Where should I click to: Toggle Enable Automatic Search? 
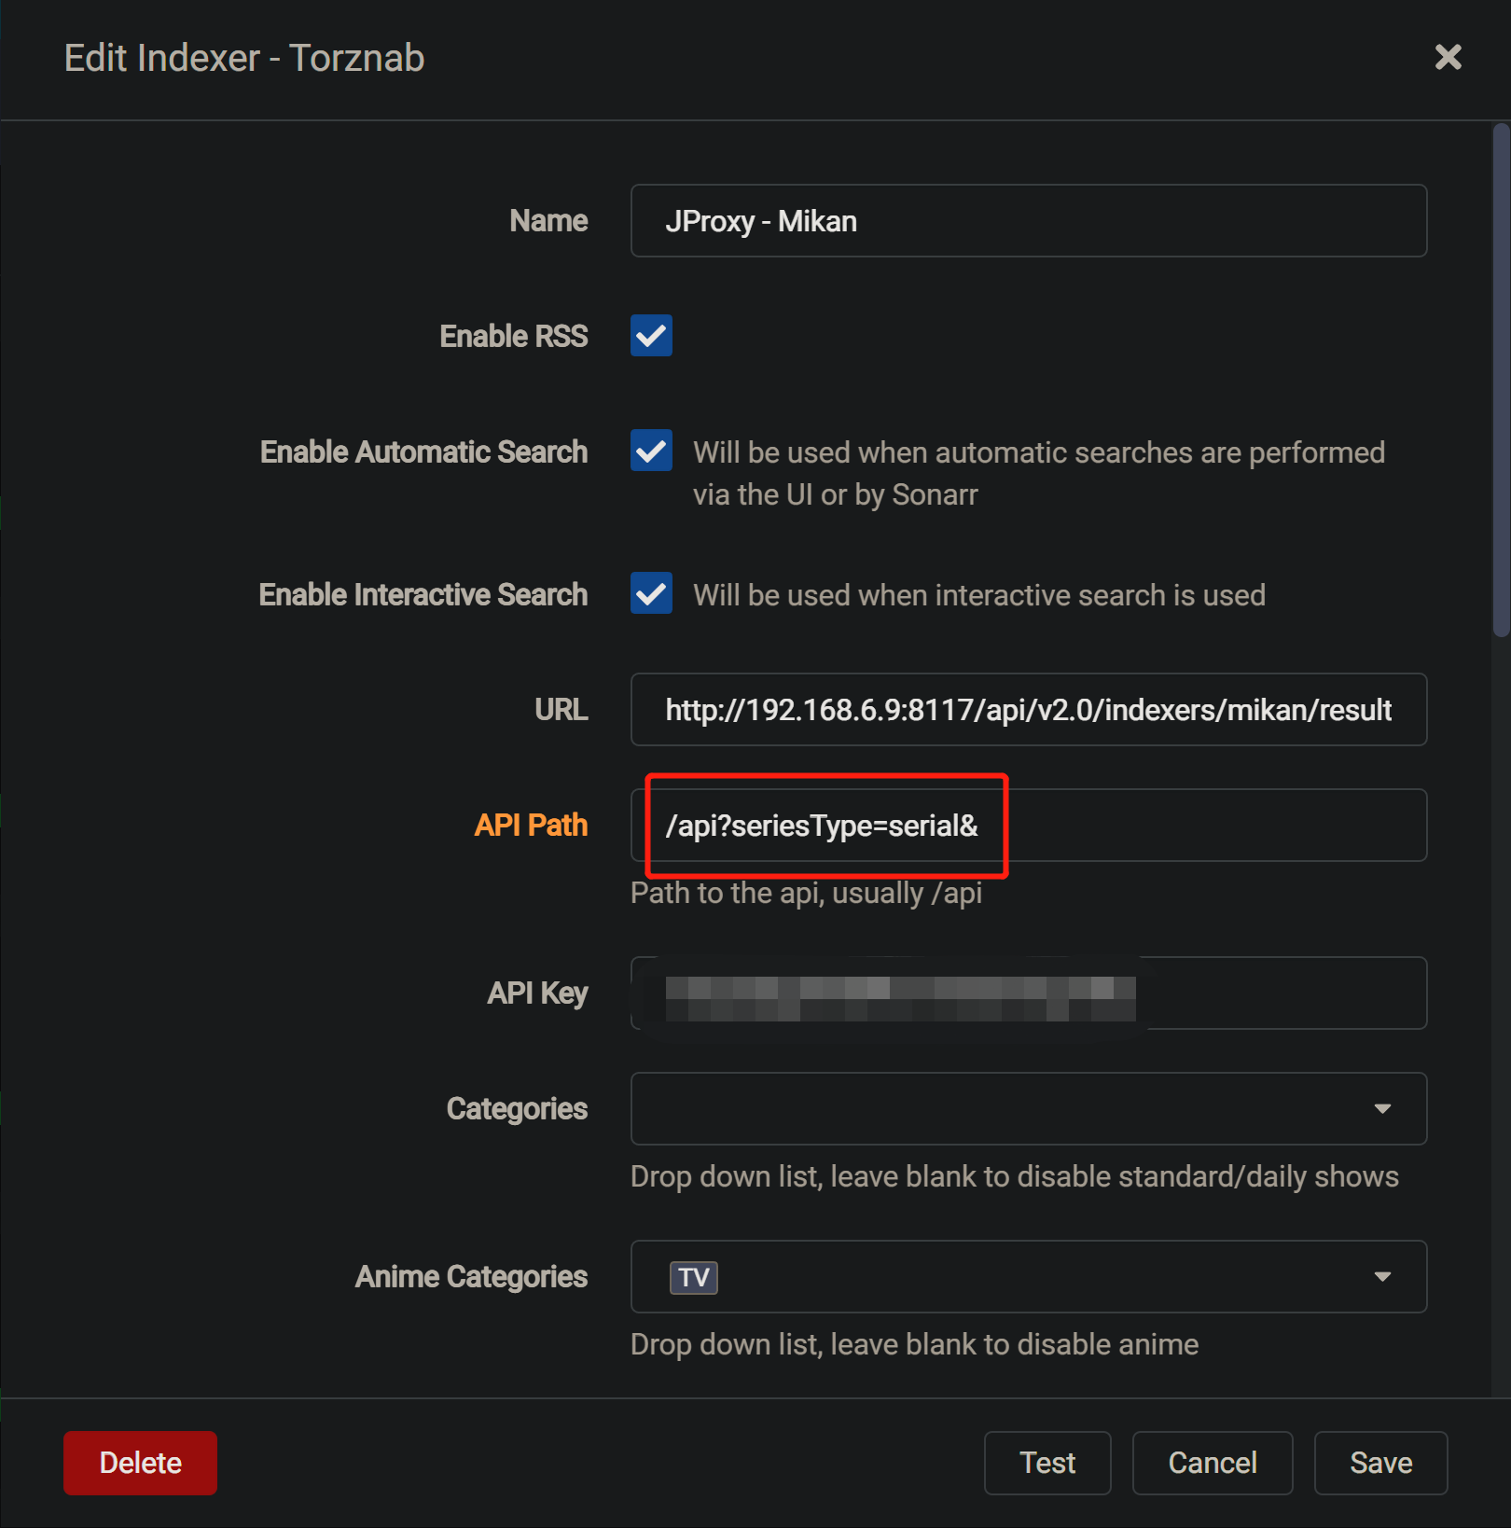(650, 451)
